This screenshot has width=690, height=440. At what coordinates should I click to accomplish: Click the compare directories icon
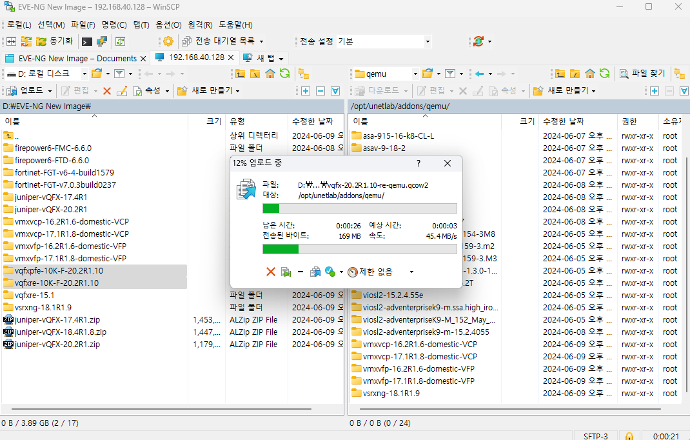point(11,41)
